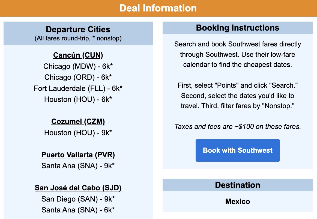This screenshot has height=219, width=317.
Task: Pick the Houston (HOU) 6k Cancún fare
Action: coord(77,99)
